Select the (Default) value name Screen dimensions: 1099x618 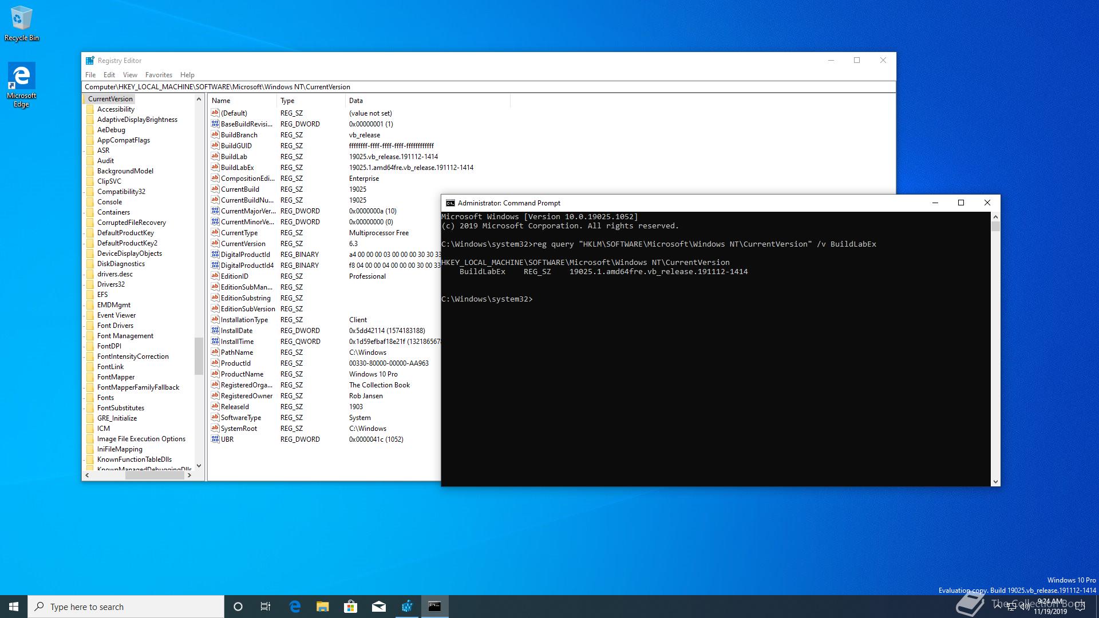pyautogui.click(x=234, y=113)
